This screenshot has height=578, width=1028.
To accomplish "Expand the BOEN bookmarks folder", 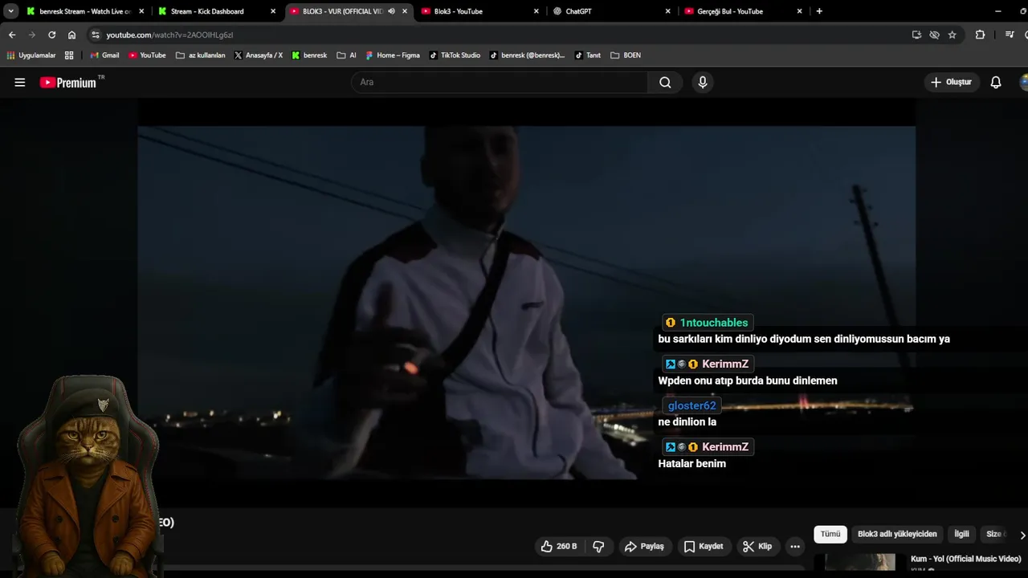I will [626, 55].
